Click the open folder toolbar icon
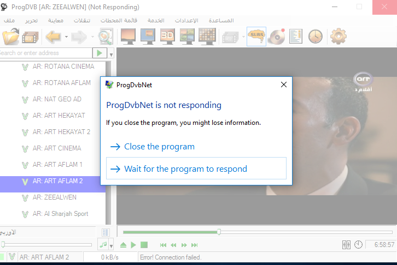Viewport: 397px width, 265px height. (x=11, y=37)
